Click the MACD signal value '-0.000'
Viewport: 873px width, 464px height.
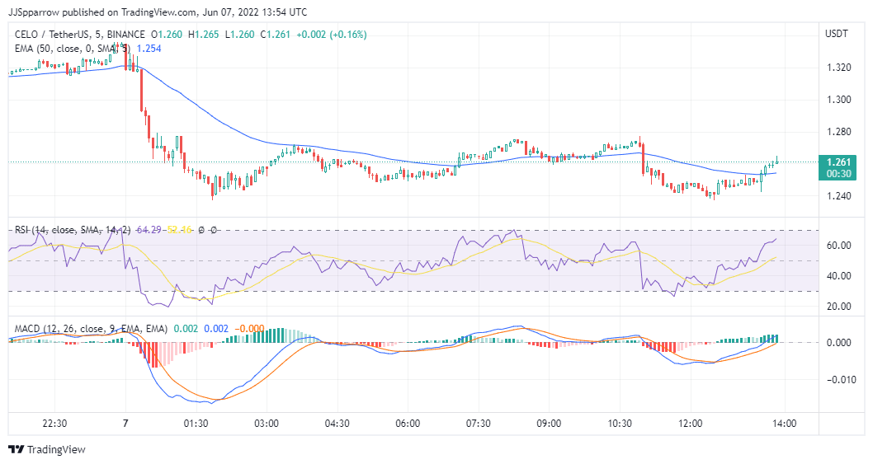(x=249, y=329)
